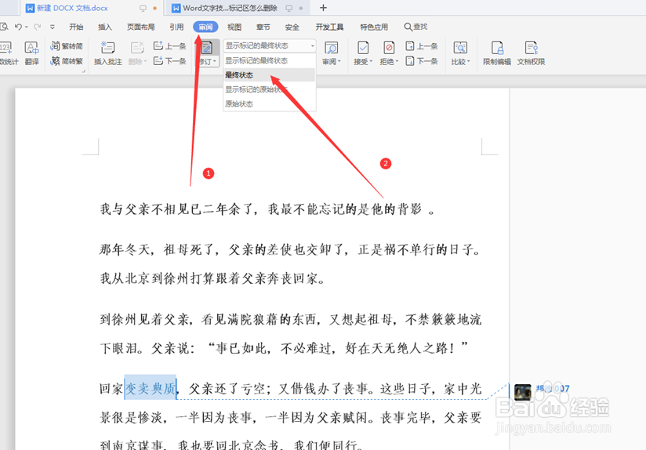Click the 文档权限 document permission icon
This screenshot has height=450, width=646.
(531, 48)
